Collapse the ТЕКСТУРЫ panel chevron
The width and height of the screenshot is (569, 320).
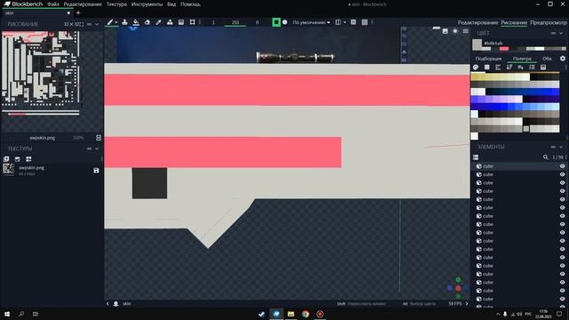97,148
